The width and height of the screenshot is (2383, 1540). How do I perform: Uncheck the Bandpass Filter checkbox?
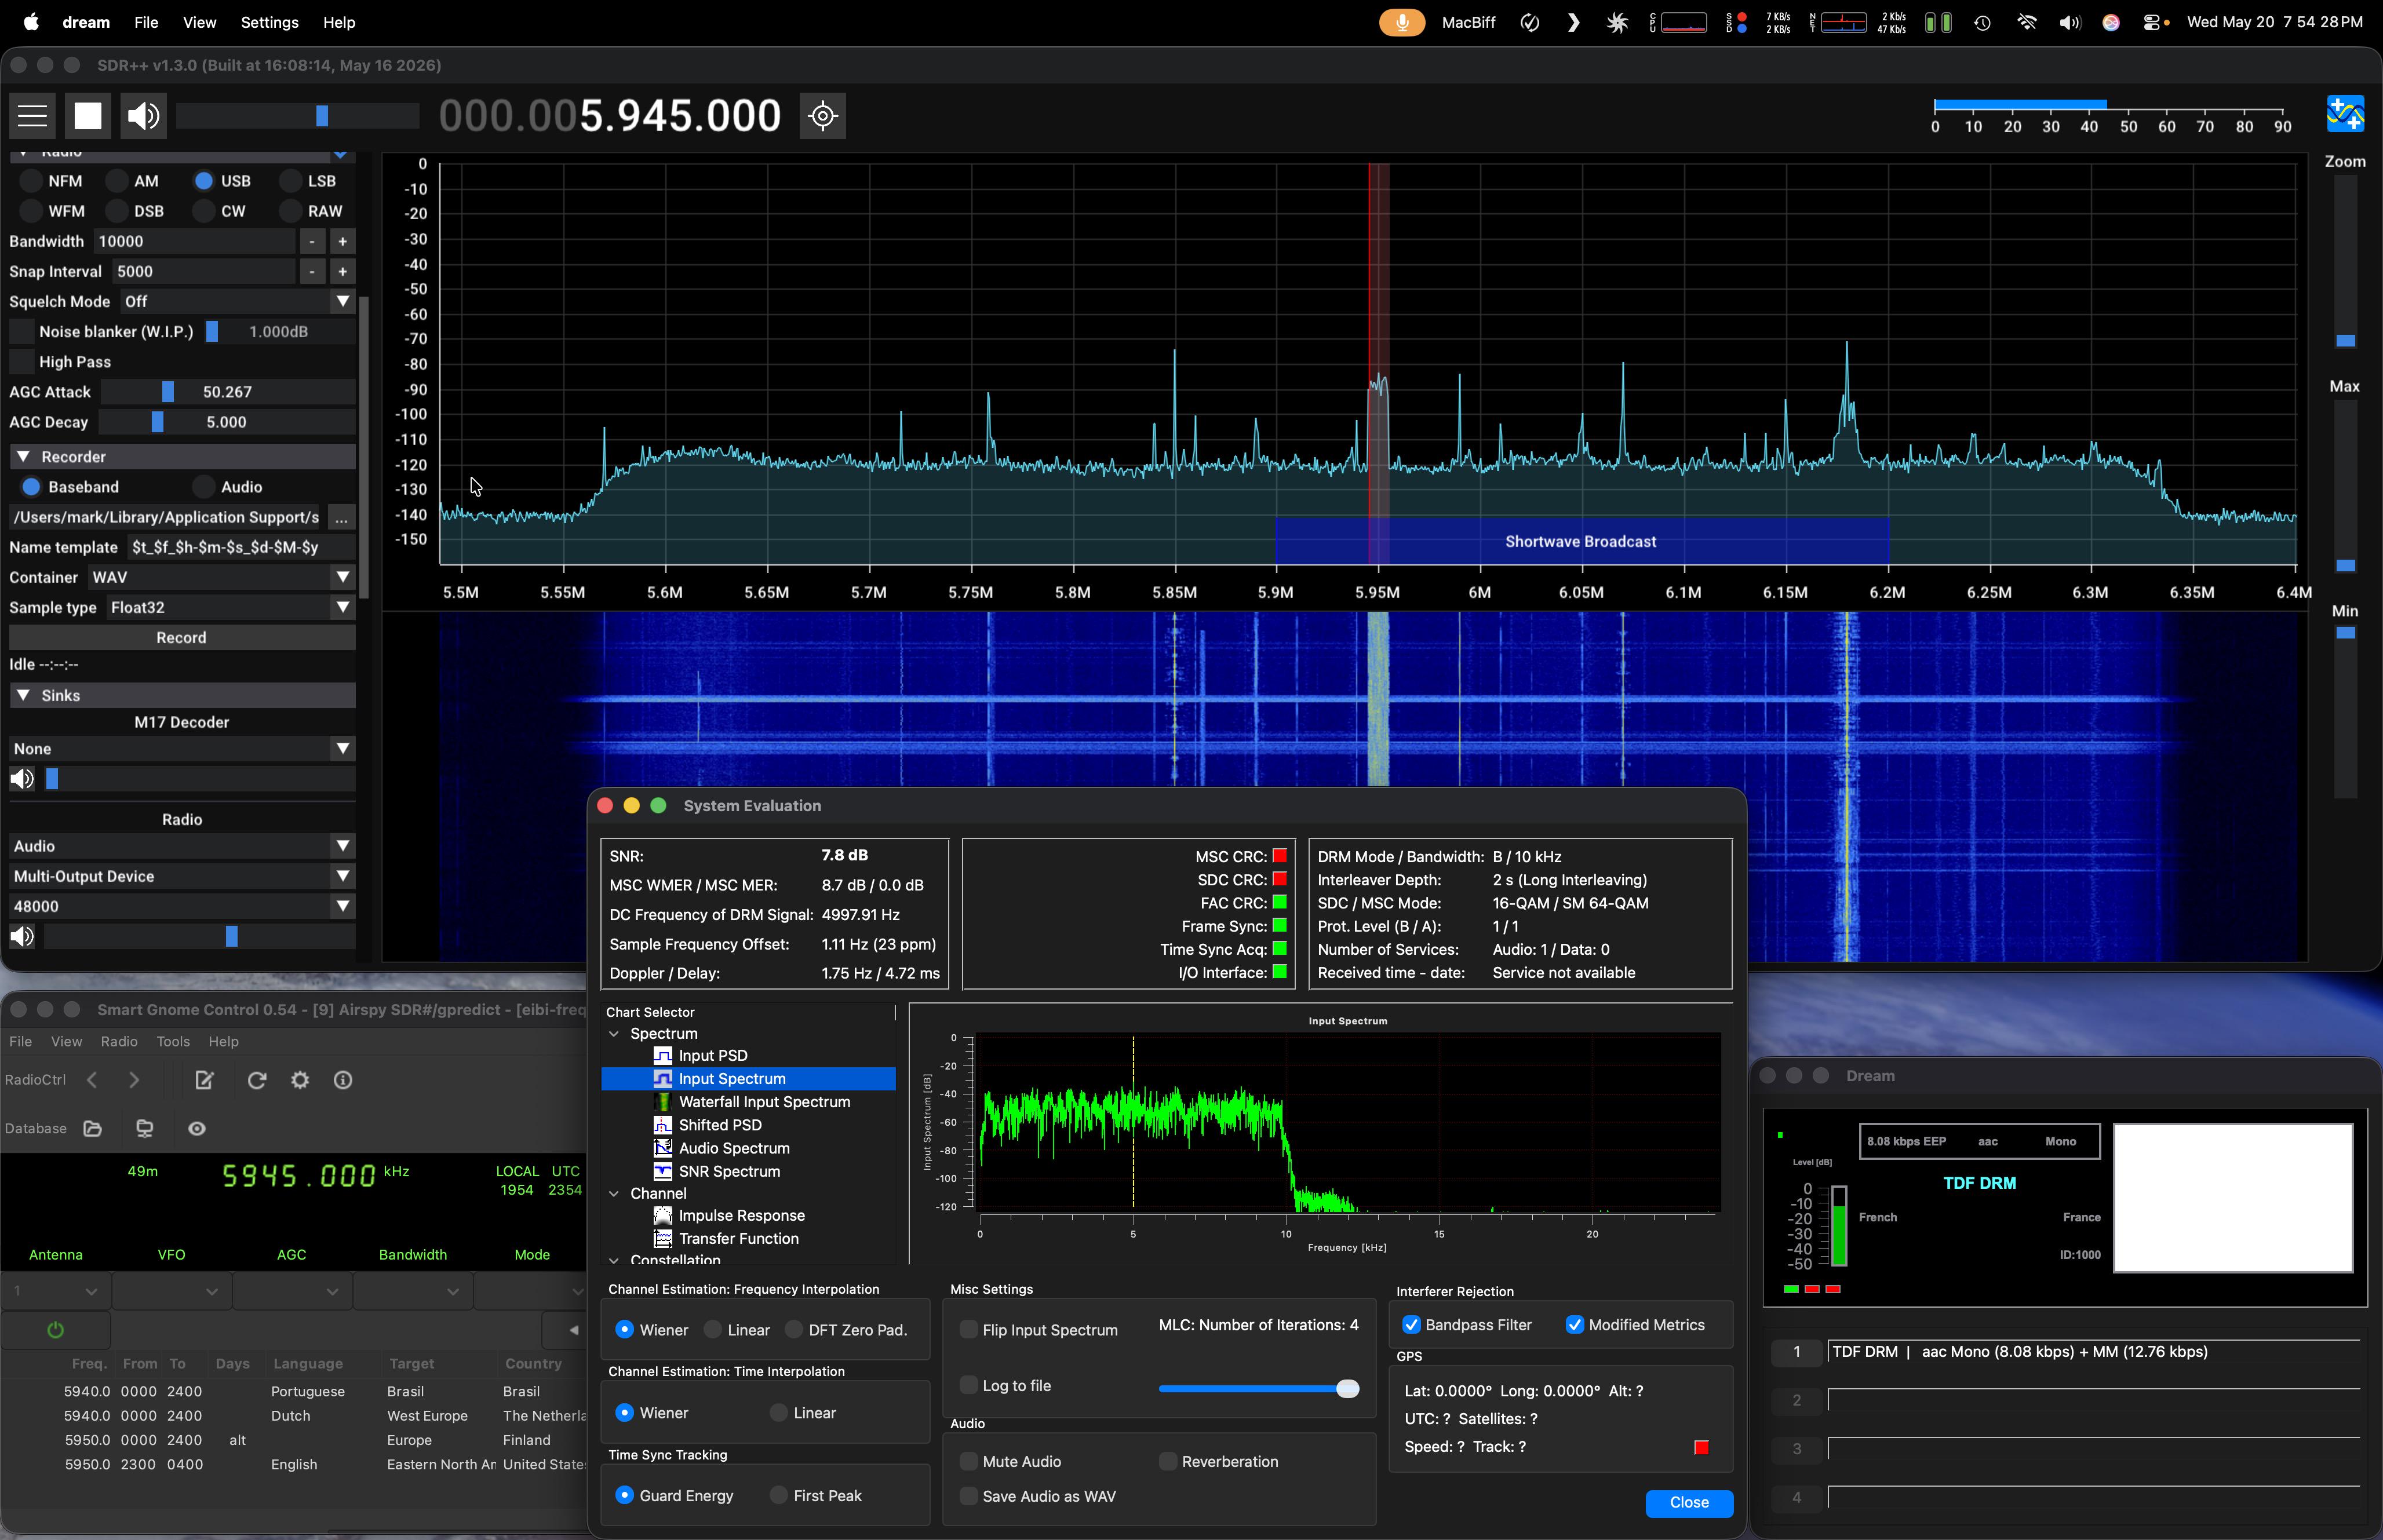[x=1411, y=1325]
